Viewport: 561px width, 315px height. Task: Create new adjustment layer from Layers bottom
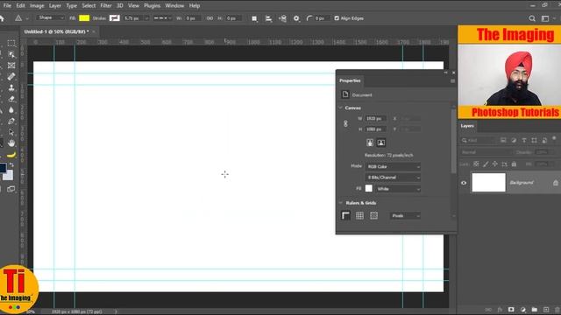point(523,310)
